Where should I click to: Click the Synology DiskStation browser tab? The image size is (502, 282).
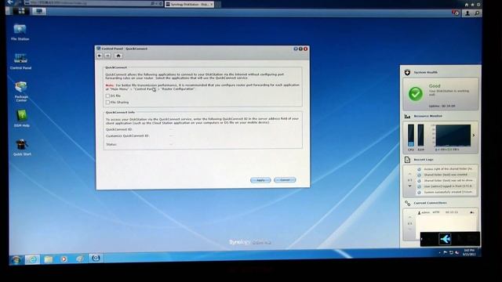point(189,4)
